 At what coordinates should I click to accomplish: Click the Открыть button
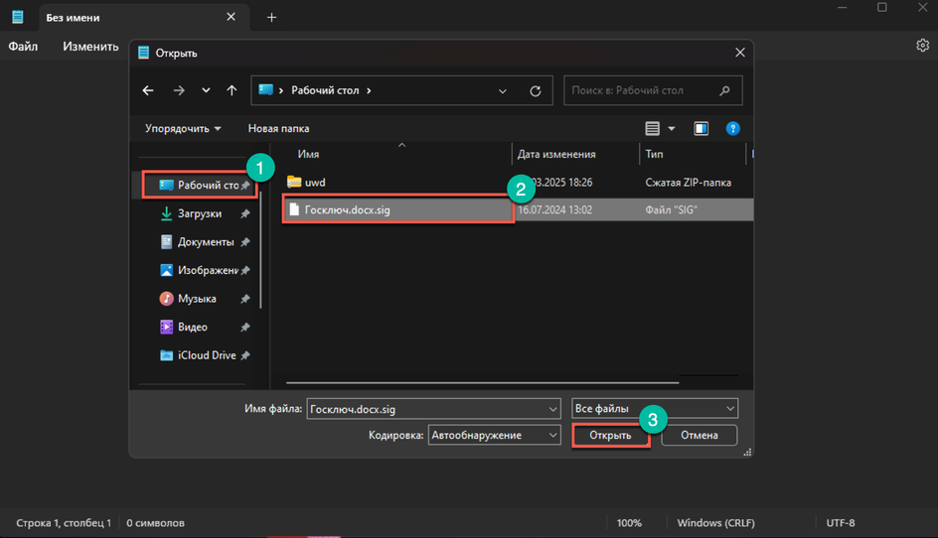(x=610, y=435)
